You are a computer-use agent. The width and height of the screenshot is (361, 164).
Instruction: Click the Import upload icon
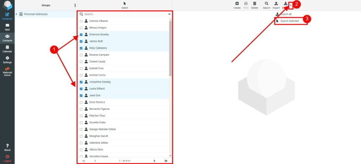276,4
